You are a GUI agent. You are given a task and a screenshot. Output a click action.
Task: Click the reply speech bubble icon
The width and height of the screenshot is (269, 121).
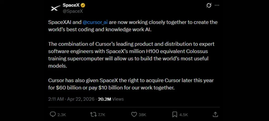pyautogui.click(x=53, y=114)
